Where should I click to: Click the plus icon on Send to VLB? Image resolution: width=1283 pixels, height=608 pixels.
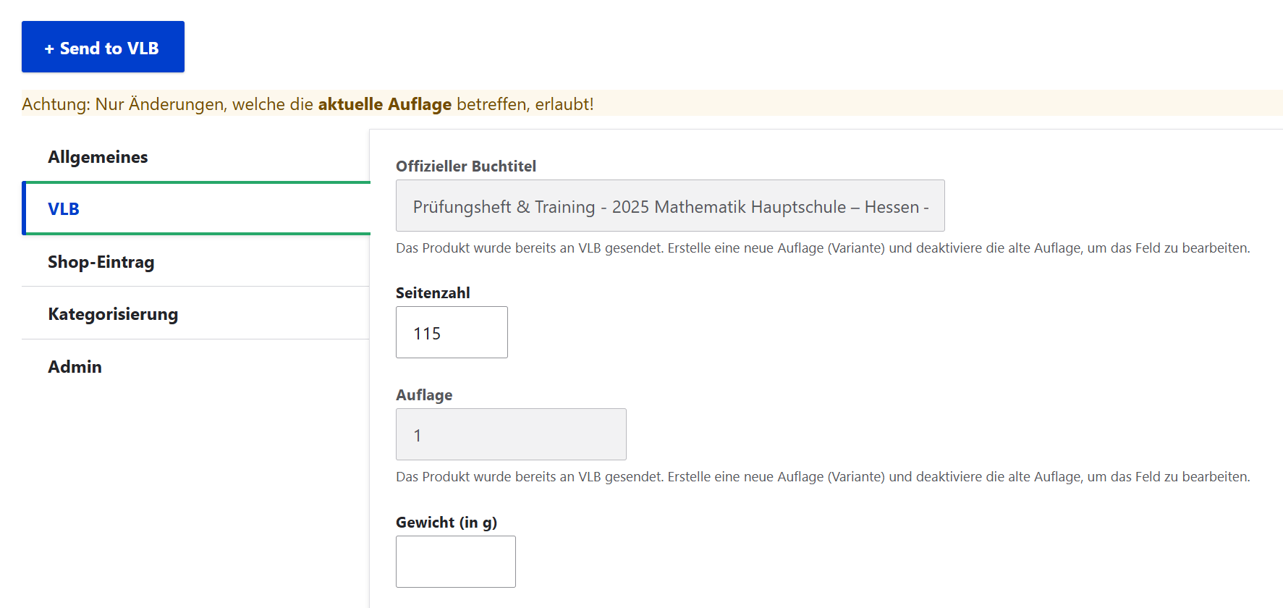click(x=49, y=48)
